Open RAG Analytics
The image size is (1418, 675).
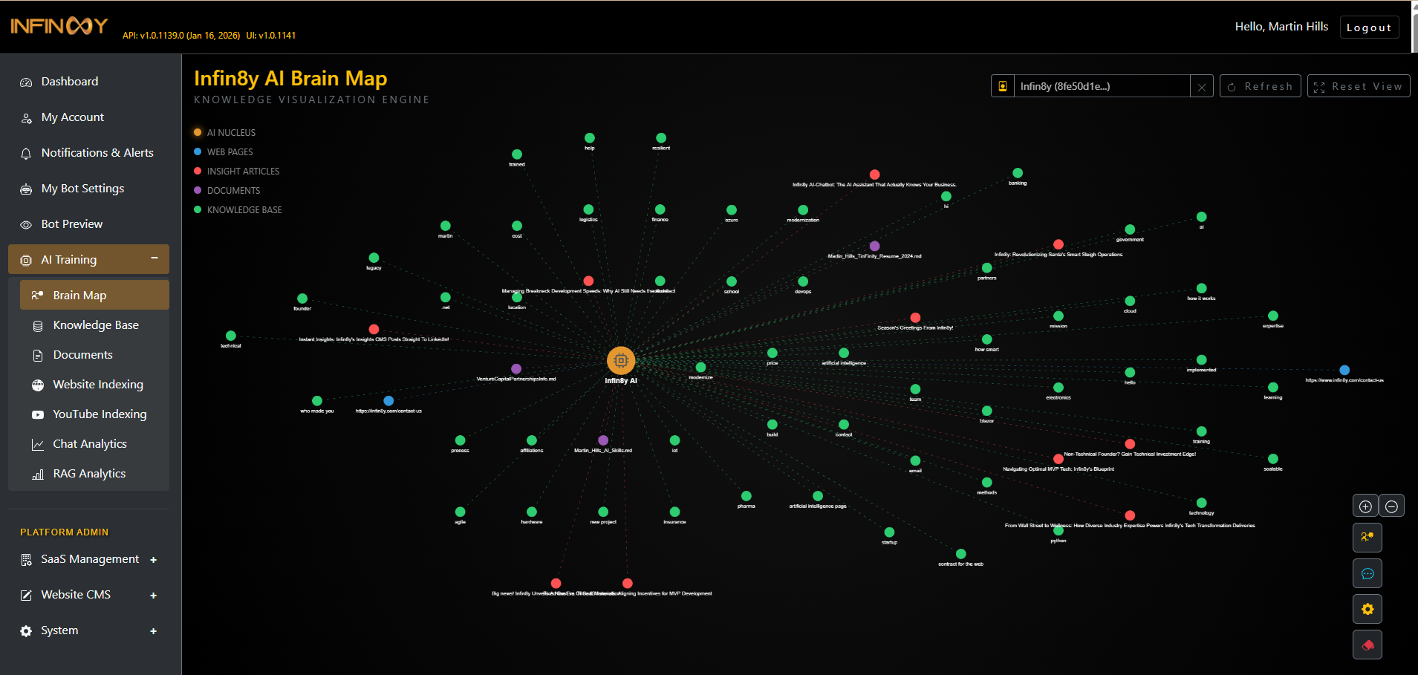(x=94, y=474)
